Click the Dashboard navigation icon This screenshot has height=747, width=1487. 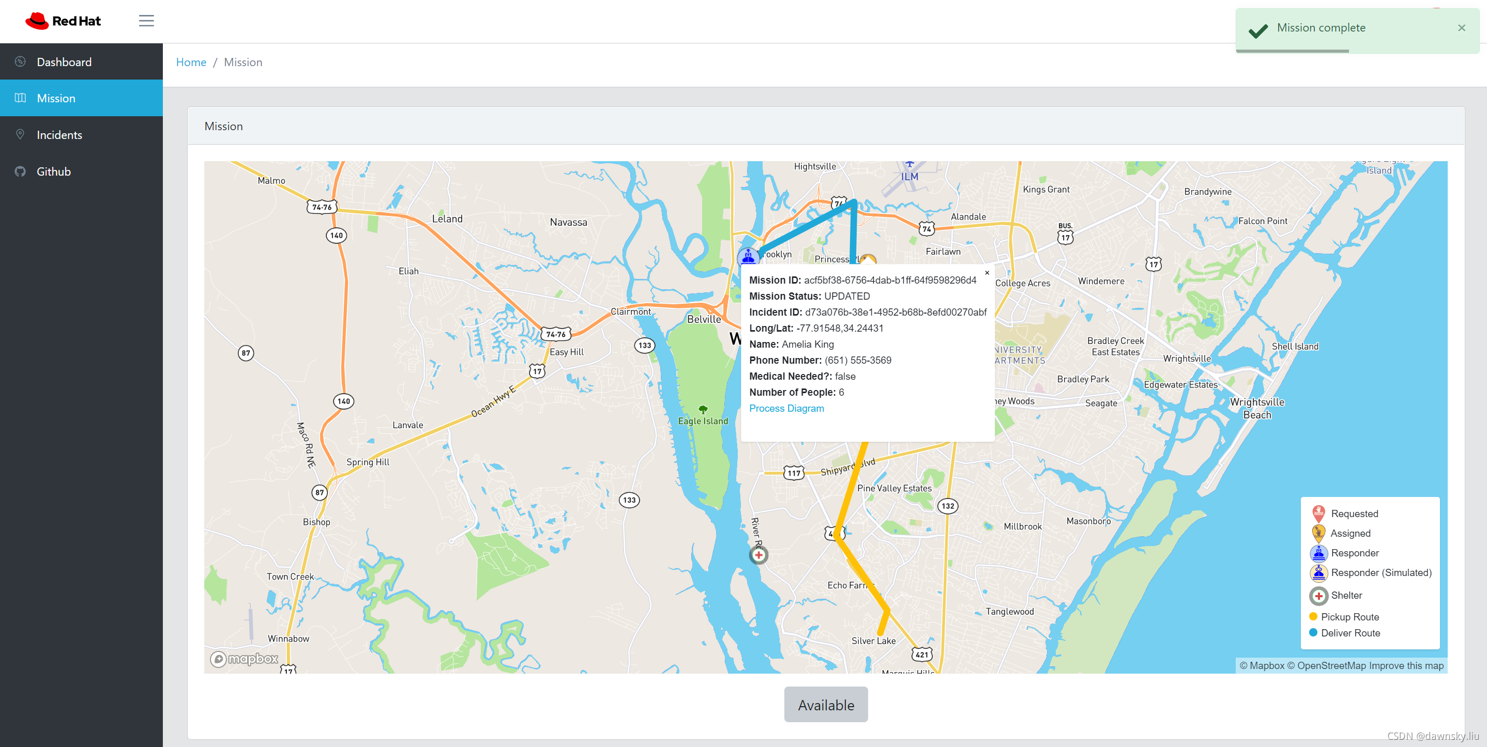click(19, 61)
